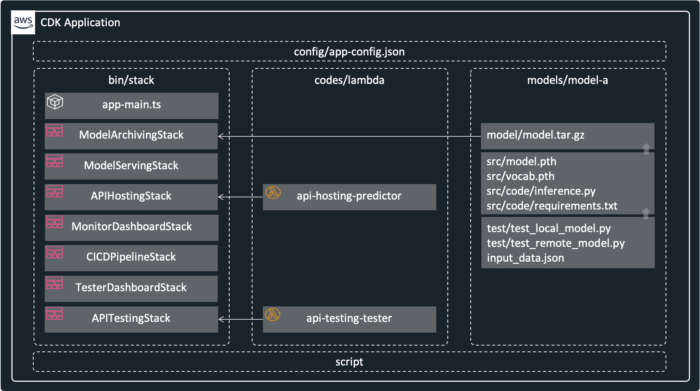700x391 pixels.
Task: Click the input_data.json line
Action: pos(526,258)
